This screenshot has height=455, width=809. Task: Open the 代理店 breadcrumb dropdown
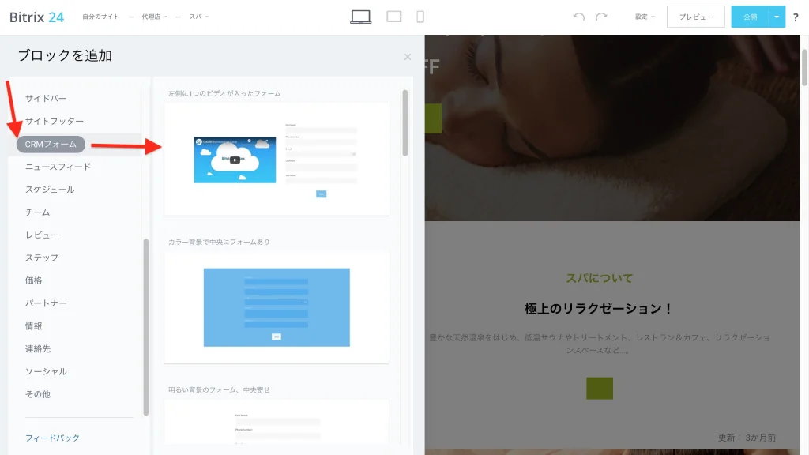154,17
